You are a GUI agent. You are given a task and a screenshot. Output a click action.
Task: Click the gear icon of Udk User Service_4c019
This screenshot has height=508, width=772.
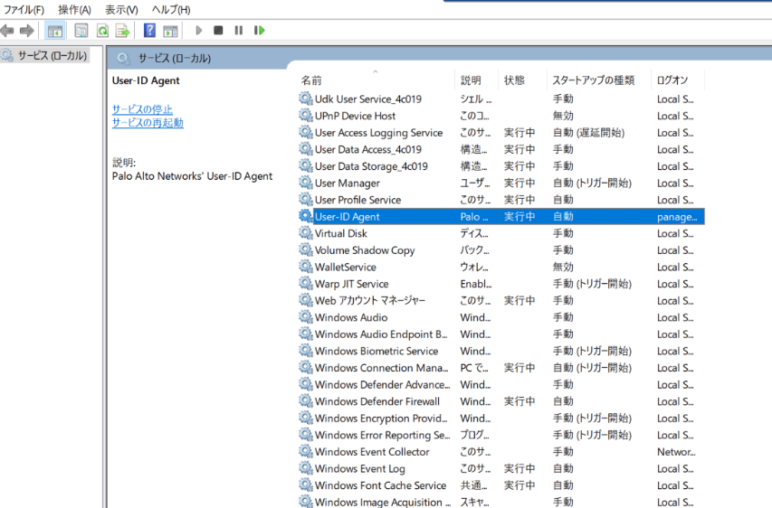tap(306, 99)
